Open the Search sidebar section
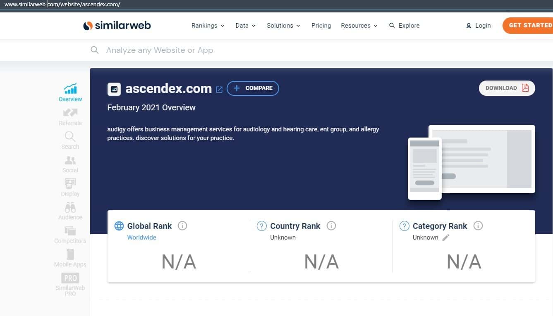 (x=70, y=140)
